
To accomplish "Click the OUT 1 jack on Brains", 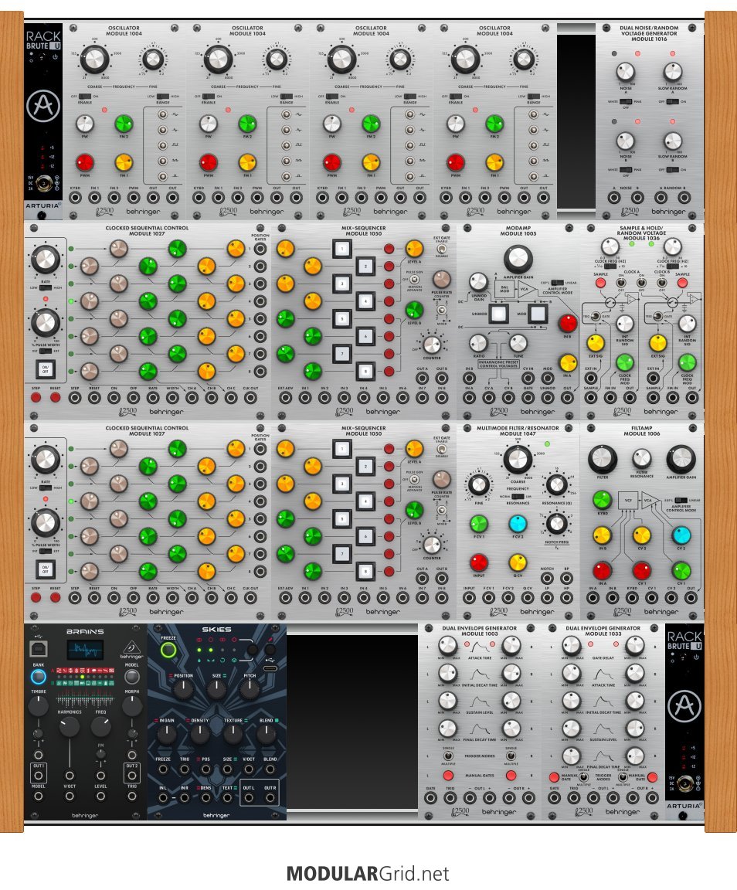I will (38, 776).
